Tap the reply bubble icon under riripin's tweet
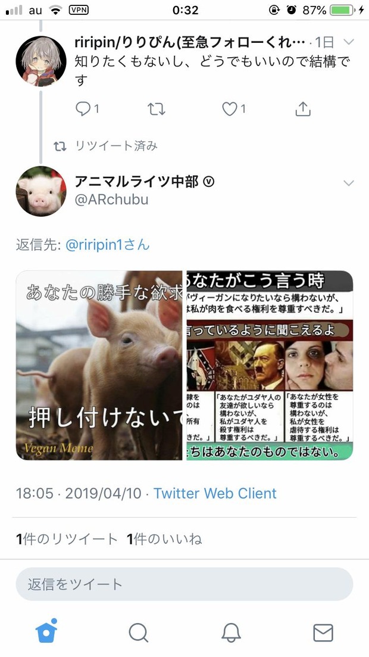369x657 pixels. [83, 109]
